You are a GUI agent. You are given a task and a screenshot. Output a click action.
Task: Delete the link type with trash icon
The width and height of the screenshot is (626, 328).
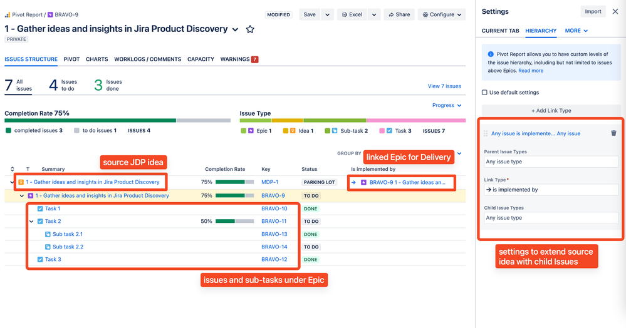click(x=613, y=133)
